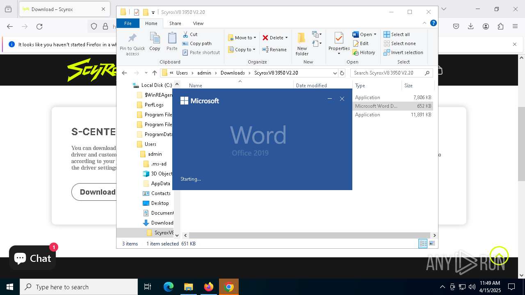The width and height of the screenshot is (525, 295).
Task: Click Paste shortcut command
Action: (201, 52)
